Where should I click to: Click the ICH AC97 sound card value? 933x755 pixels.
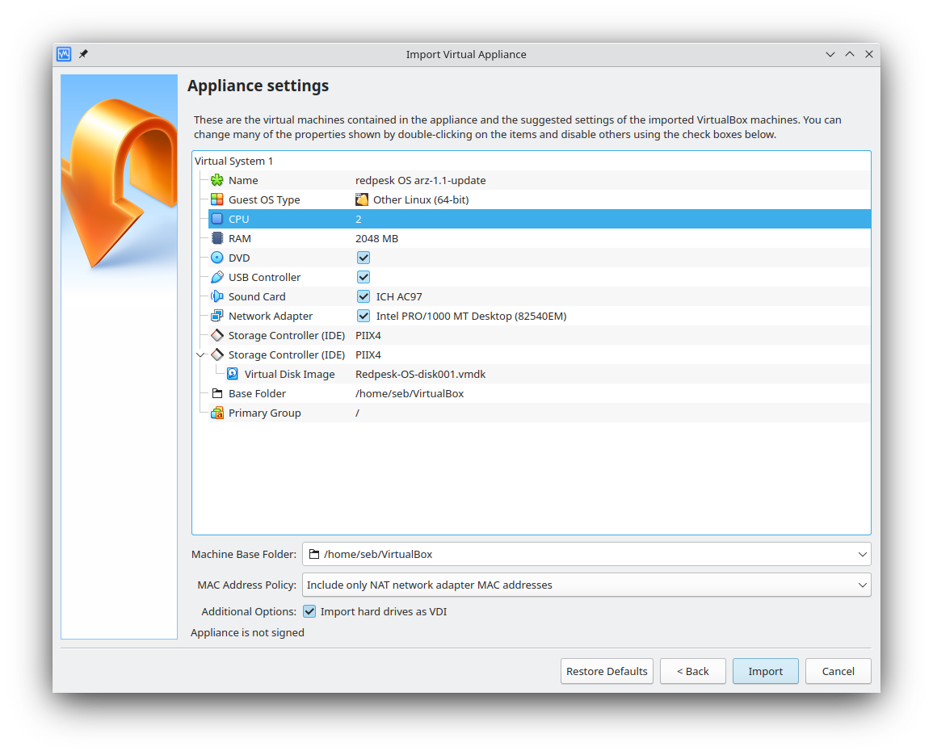pos(399,296)
